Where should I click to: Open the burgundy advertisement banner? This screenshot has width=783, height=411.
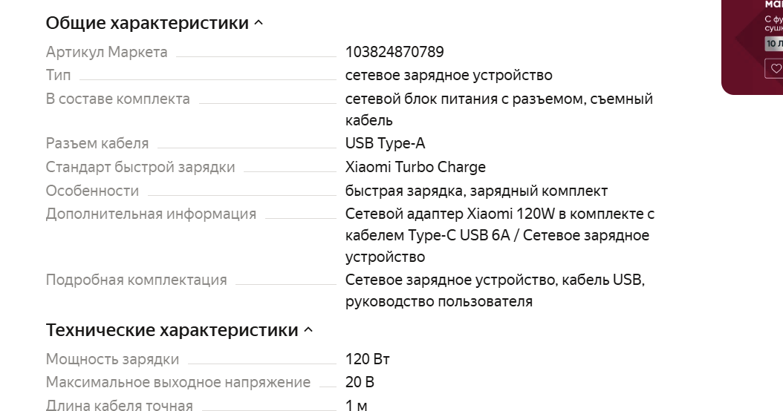pyautogui.click(x=753, y=46)
